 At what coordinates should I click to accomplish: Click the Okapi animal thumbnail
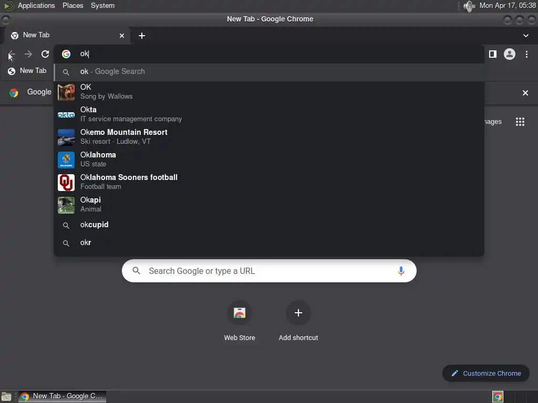[x=66, y=205]
